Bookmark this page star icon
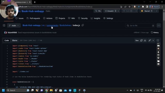This screenshot has width=165, height=93. [129, 7]
